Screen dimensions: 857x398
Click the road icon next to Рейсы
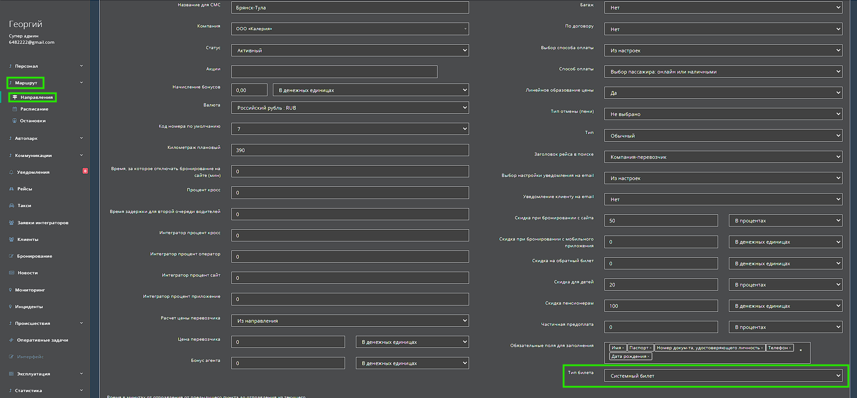(11, 189)
